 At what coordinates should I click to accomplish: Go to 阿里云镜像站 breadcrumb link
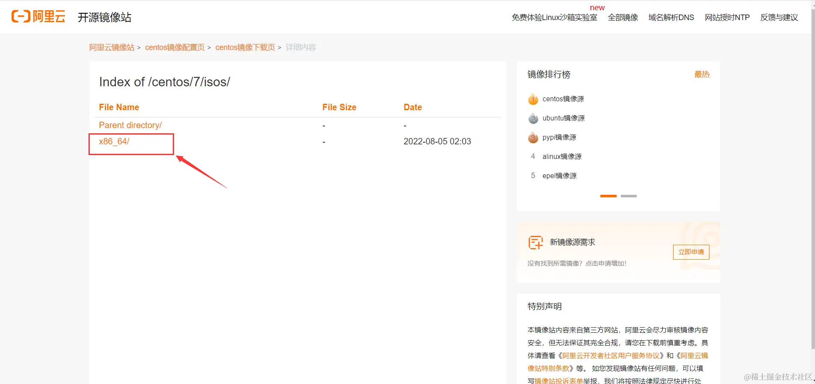(112, 47)
